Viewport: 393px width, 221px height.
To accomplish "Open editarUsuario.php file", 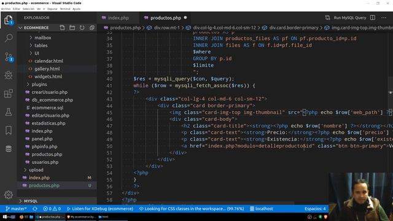I will 50,115.
